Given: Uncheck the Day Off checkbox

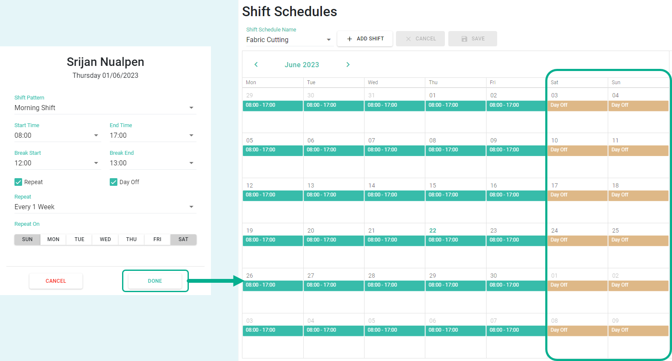Looking at the screenshot, I should (x=114, y=182).
